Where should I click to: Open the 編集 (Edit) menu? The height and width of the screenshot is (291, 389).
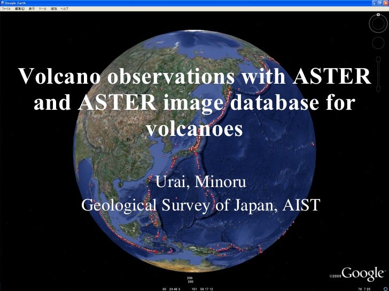(19, 9)
